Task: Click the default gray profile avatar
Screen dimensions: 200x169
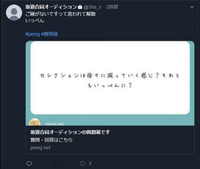Action: [x=14, y=13]
